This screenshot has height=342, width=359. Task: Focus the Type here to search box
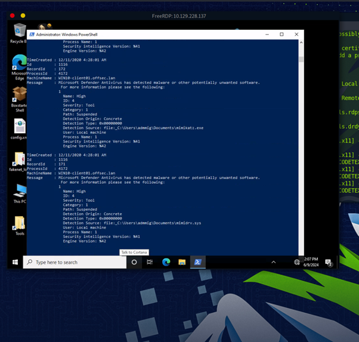pos(75,262)
